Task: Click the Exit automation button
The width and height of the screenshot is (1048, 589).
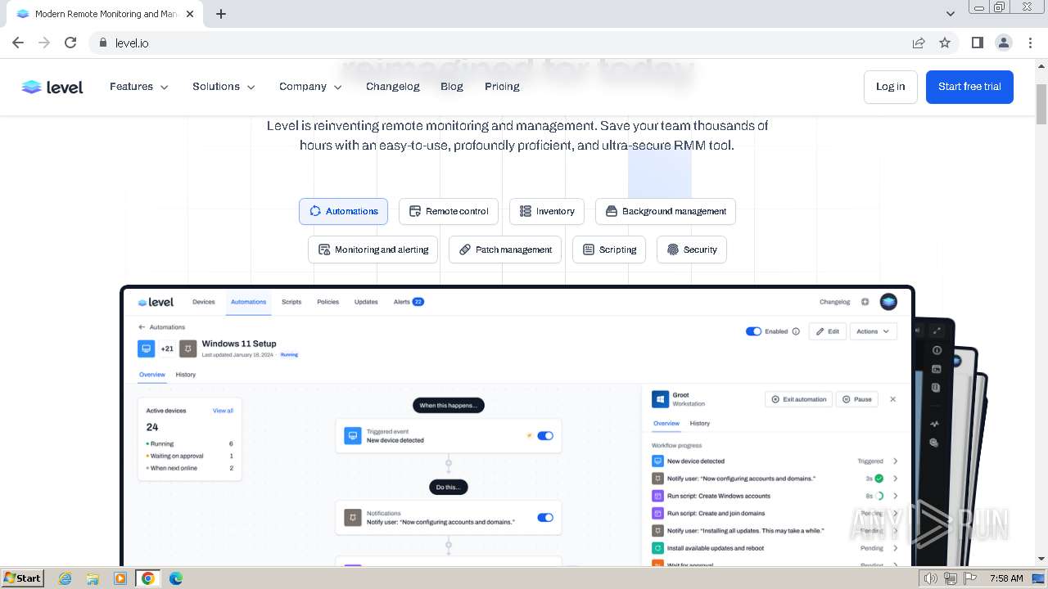Action: [799, 399]
